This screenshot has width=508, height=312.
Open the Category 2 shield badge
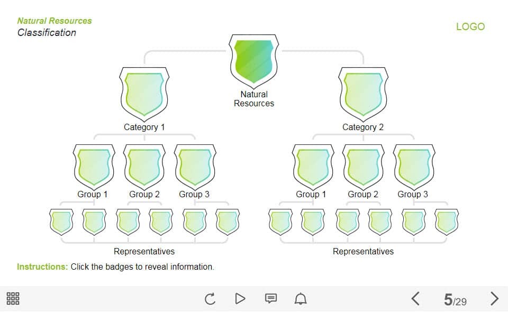[x=363, y=94]
